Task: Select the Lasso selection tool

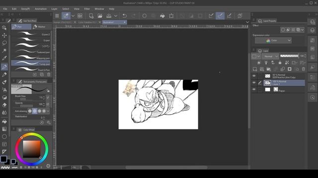Action: pos(4,43)
